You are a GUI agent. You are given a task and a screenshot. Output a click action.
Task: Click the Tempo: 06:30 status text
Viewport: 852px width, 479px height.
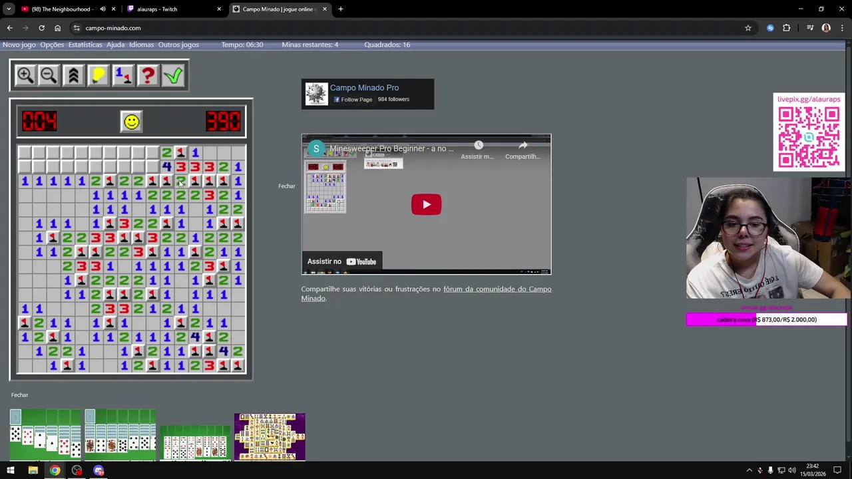242,45
